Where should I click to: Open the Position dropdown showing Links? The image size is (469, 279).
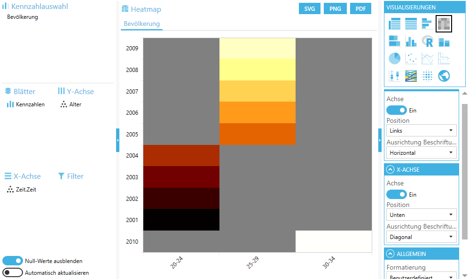(421, 130)
